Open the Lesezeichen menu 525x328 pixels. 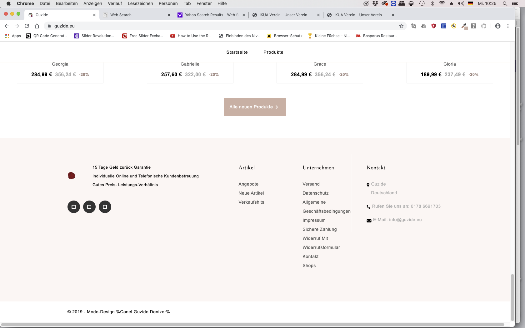coord(140,3)
